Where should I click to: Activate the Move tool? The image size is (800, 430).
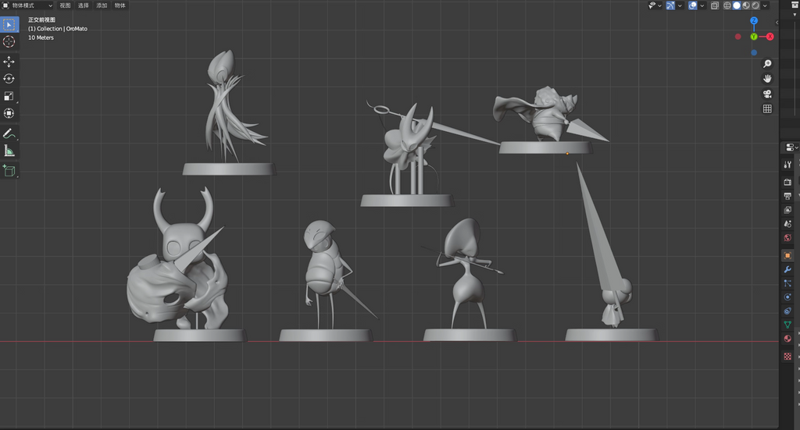[x=9, y=62]
